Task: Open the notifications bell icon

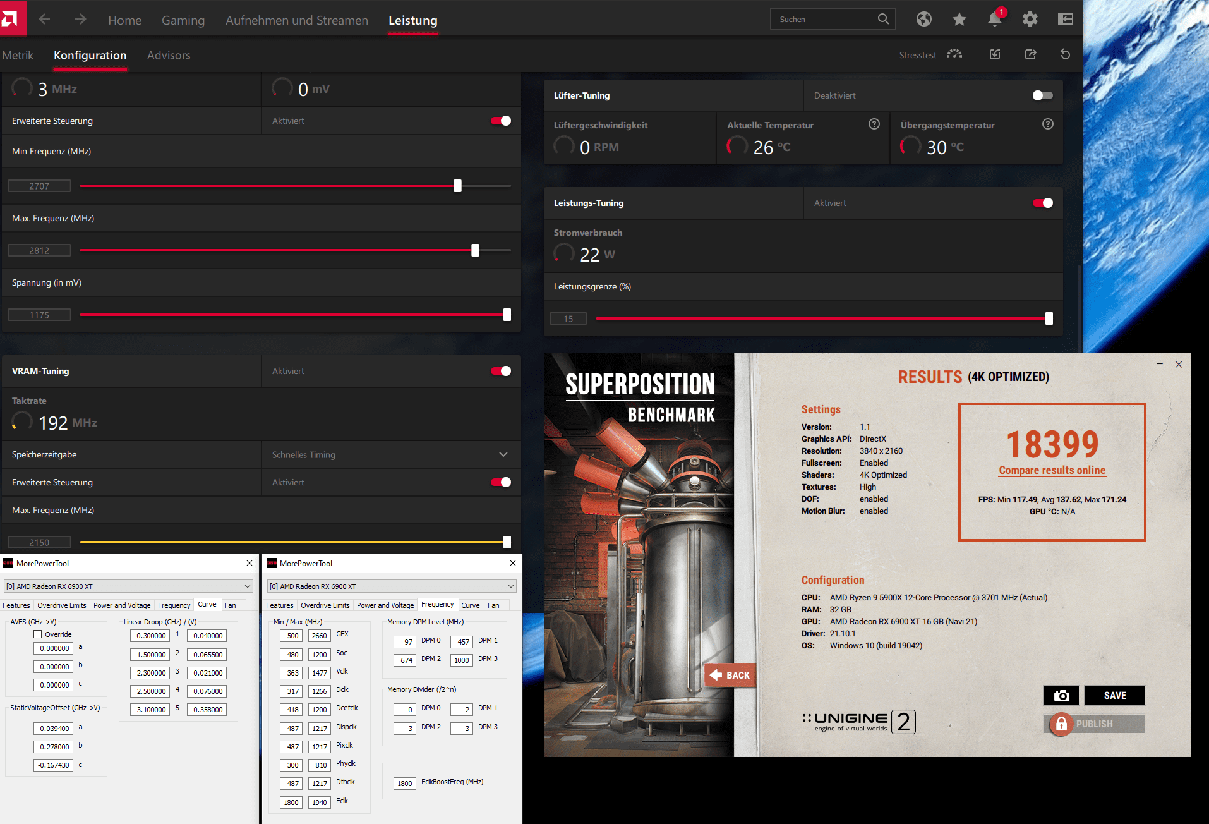Action: pyautogui.click(x=994, y=20)
